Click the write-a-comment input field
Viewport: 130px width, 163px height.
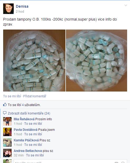pyautogui.click(x=70, y=161)
